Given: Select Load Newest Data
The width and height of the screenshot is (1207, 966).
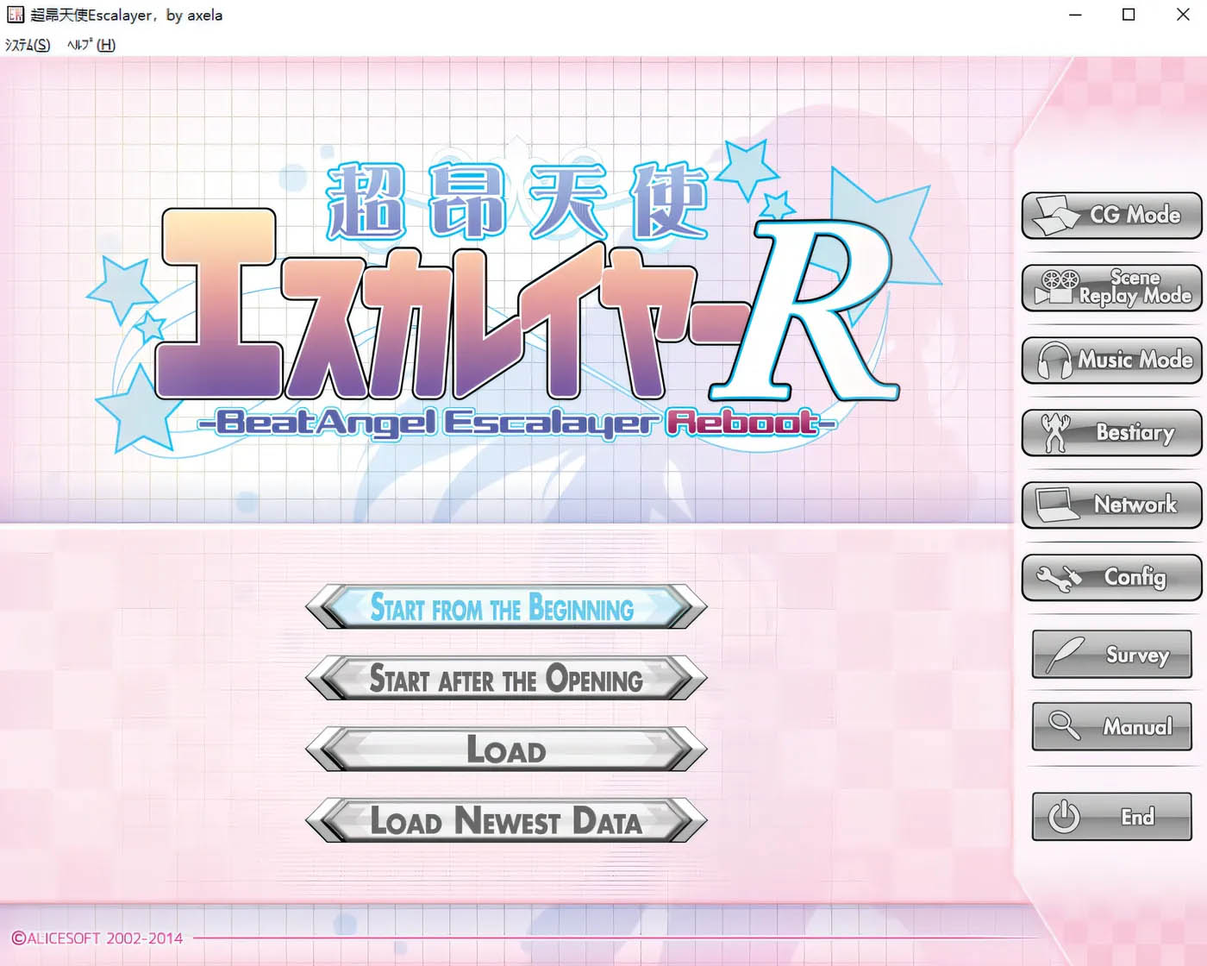Looking at the screenshot, I should pos(506,820).
